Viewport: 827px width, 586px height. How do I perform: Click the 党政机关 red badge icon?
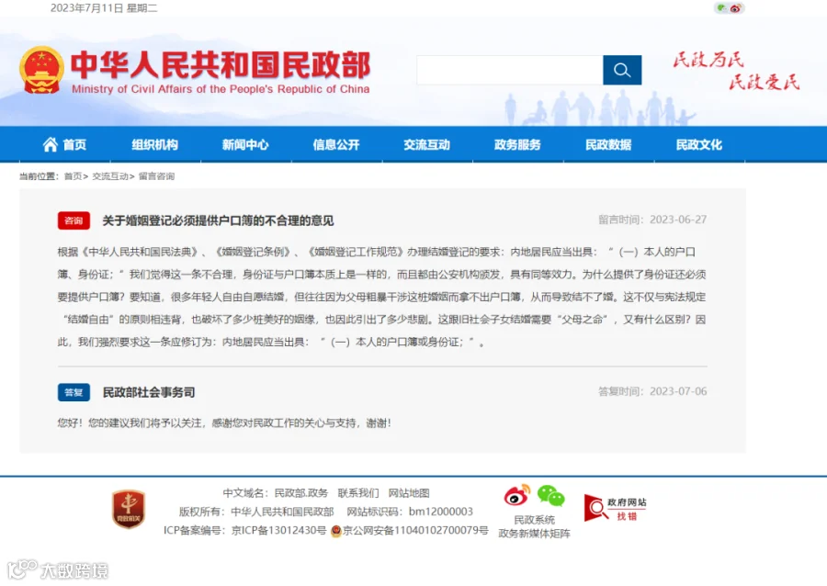(x=129, y=509)
